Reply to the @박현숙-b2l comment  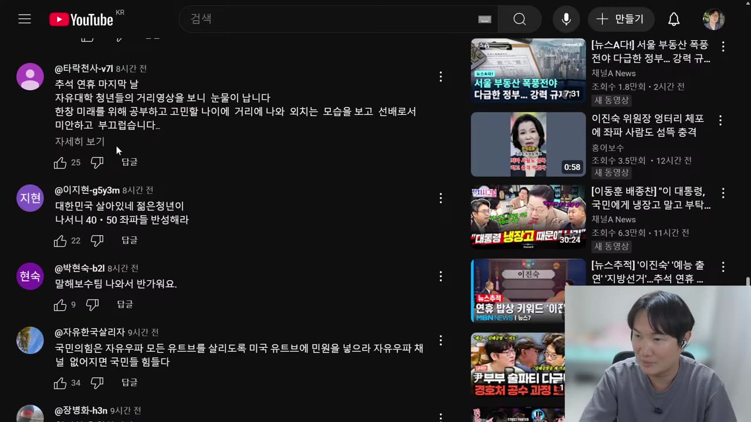(x=125, y=304)
